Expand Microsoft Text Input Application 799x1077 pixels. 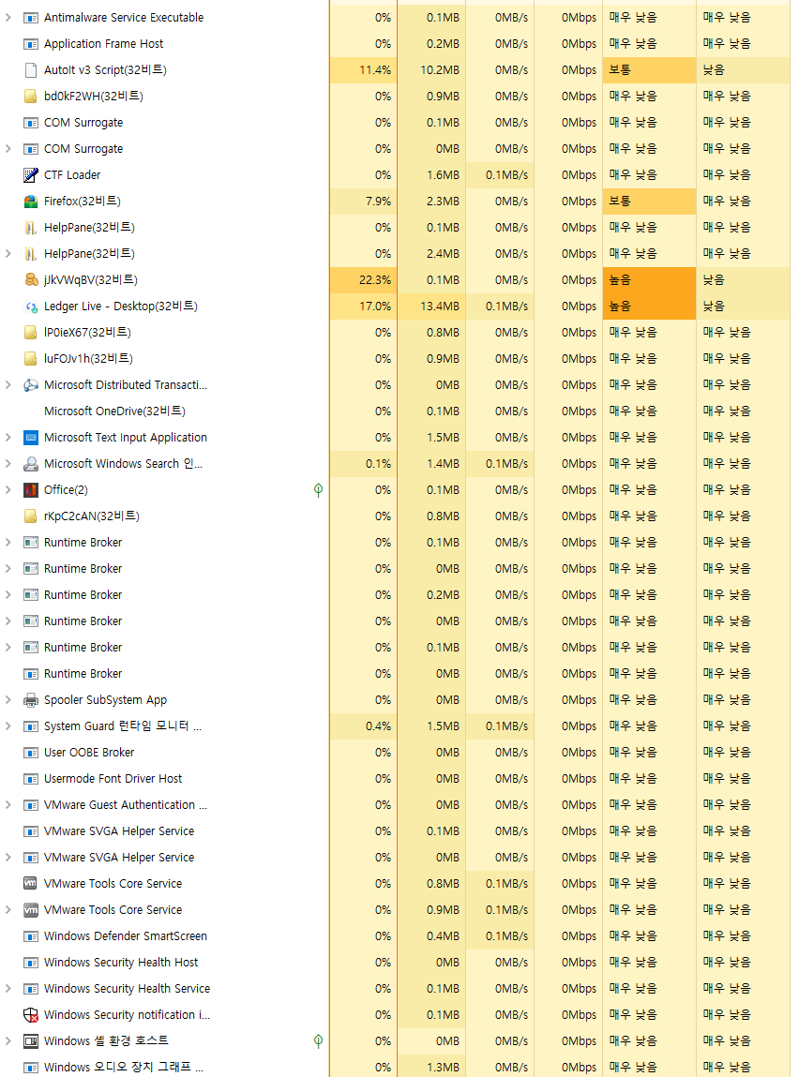[8, 438]
